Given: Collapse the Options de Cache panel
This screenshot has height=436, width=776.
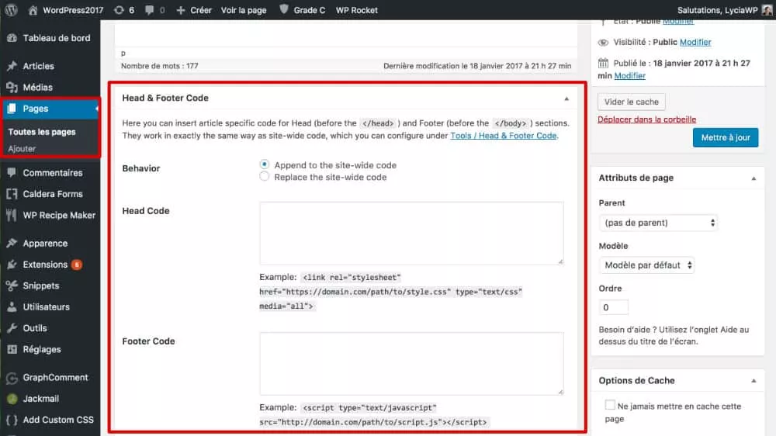Looking at the screenshot, I should click(753, 381).
